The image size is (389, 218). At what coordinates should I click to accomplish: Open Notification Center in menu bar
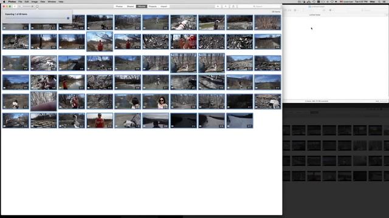pyautogui.click(x=385, y=1)
